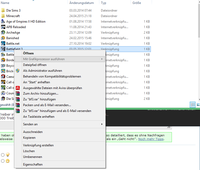Choose Kopieren in the context menu
Screen dimensions: 200x170
point(29,138)
